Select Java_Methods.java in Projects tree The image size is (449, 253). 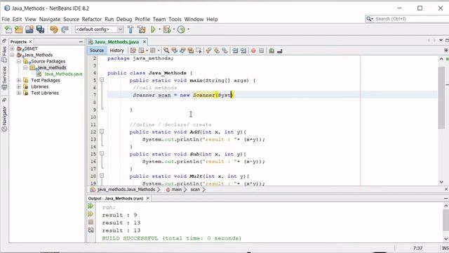click(x=63, y=74)
